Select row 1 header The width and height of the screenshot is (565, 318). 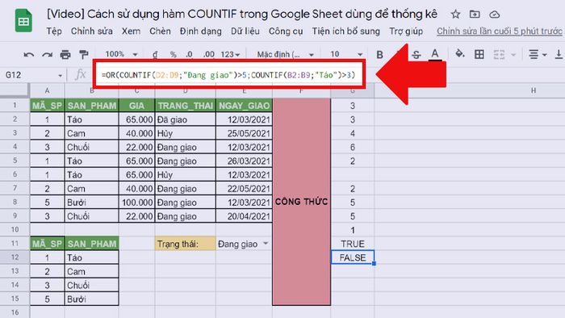[15, 106]
